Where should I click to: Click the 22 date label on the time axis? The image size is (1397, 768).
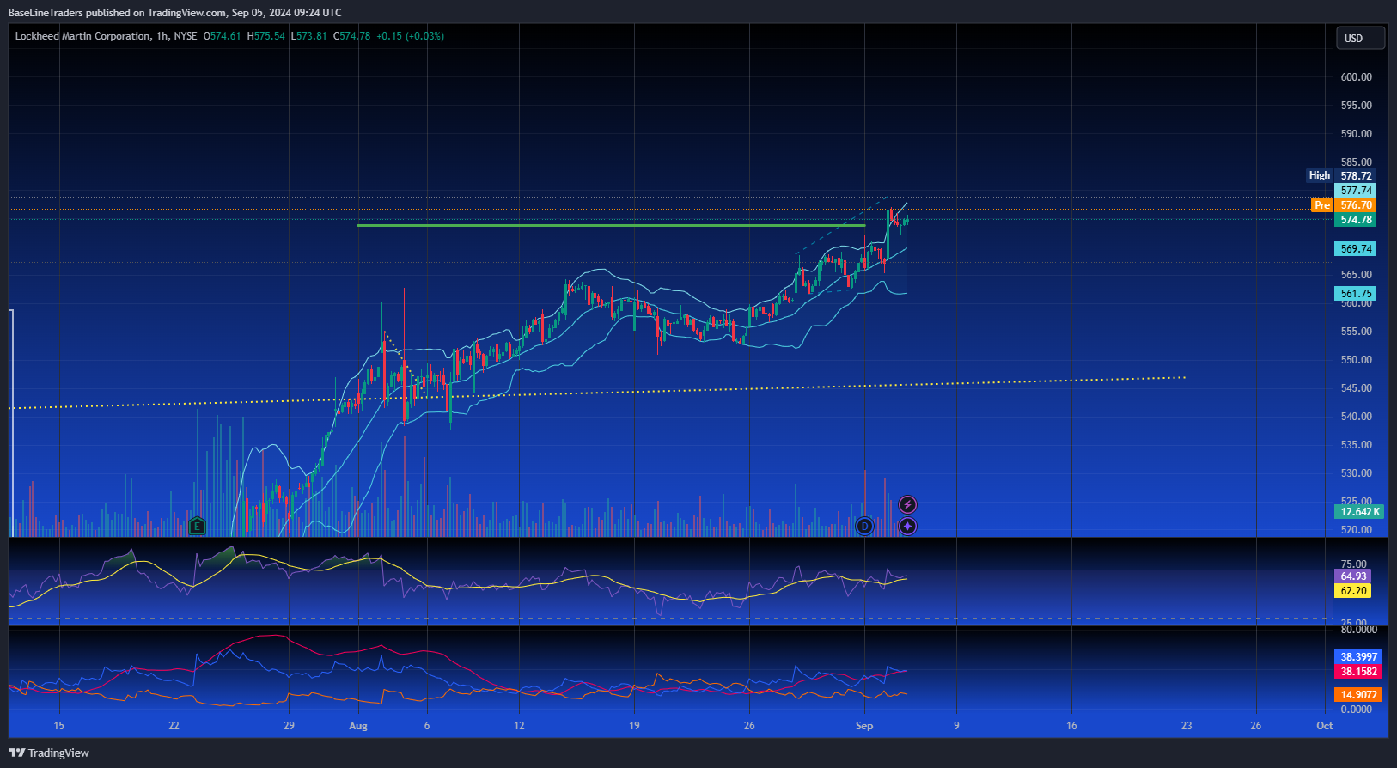pos(174,726)
